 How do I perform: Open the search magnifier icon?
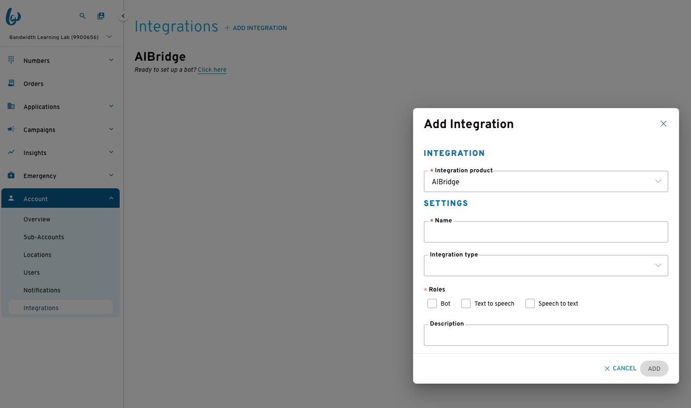click(x=82, y=16)
